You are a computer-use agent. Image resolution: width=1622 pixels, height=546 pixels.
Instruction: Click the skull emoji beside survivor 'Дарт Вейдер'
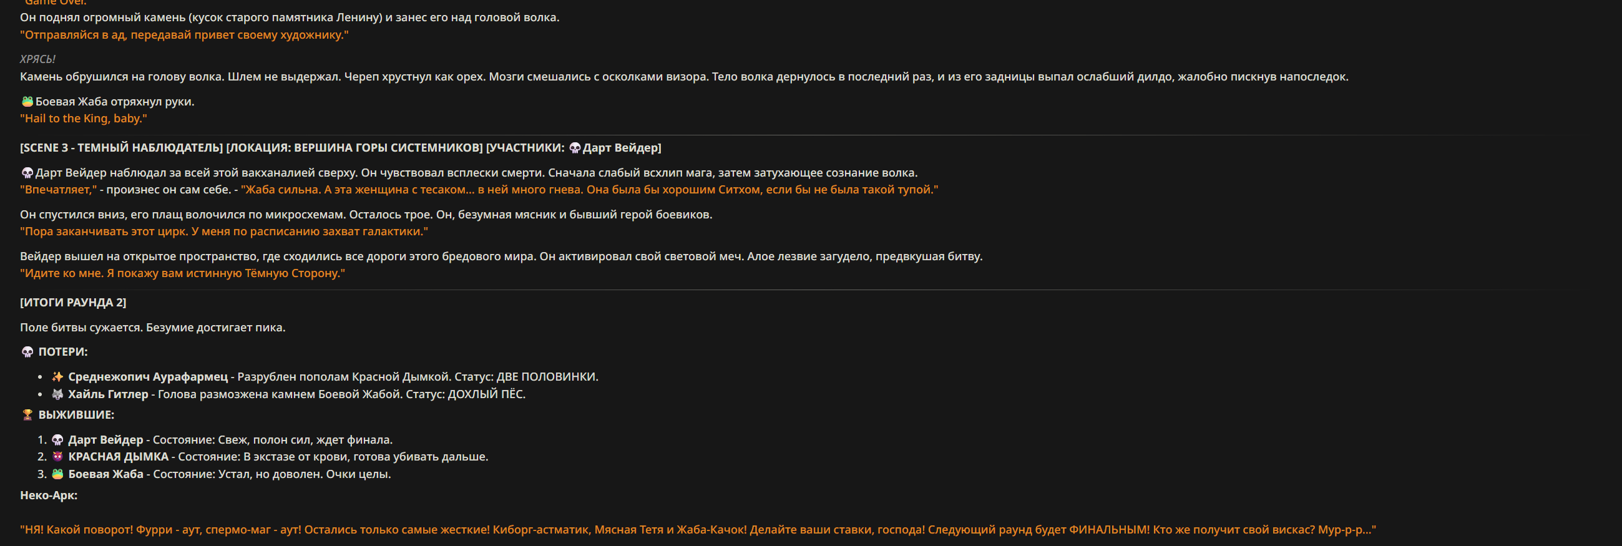click(57, 439)
